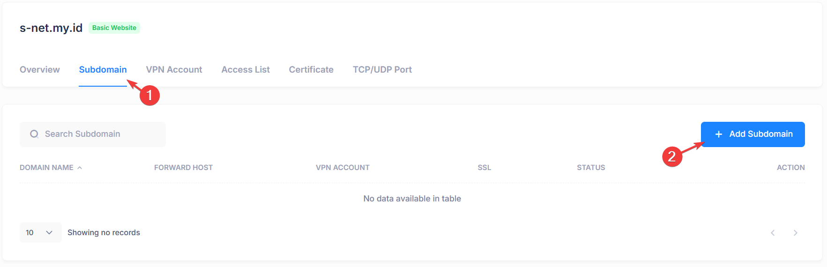
Task: Open the Overview tab
Action: tap(40, 69)
